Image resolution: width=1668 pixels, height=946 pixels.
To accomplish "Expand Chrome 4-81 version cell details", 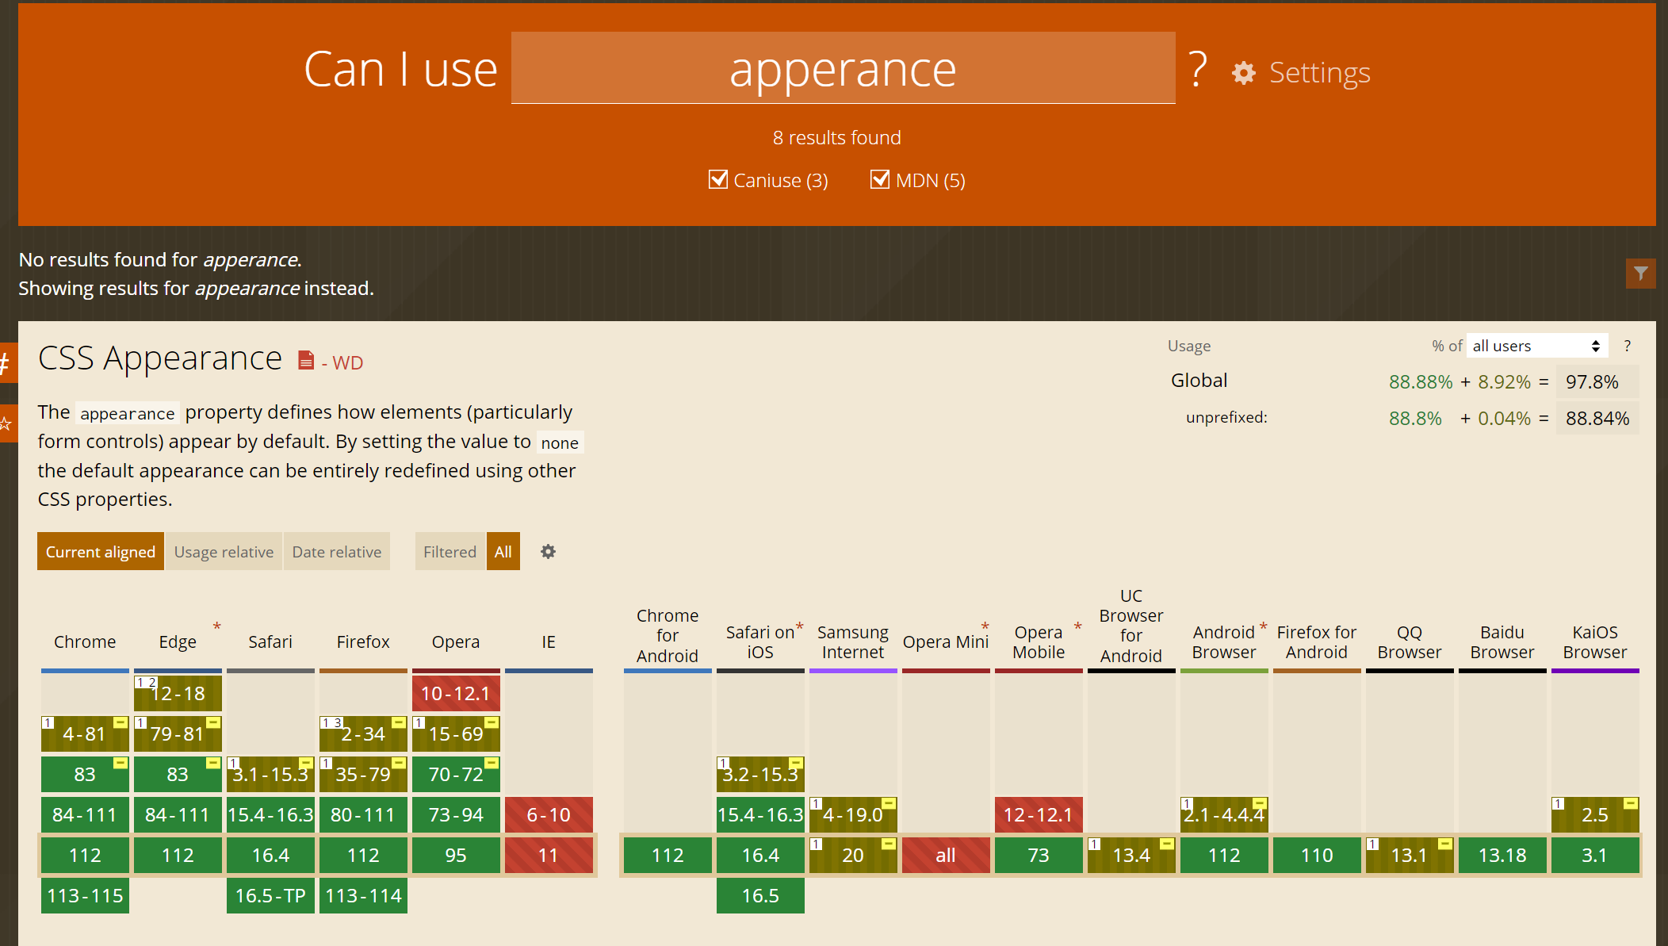I will tap(85, 733).
